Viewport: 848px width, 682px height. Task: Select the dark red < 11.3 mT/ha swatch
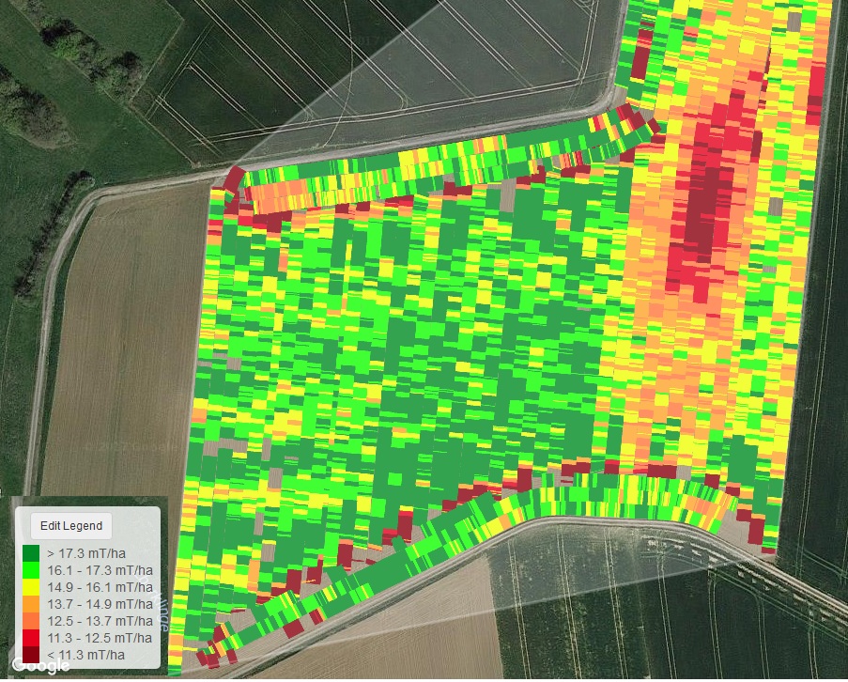coord(31,655)
